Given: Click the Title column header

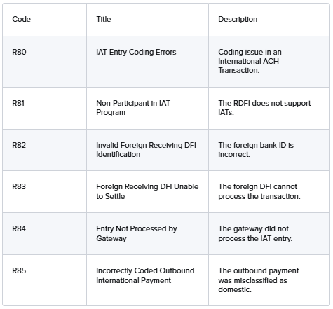Looking at the screenshot, I should click(x=104, y=19).
